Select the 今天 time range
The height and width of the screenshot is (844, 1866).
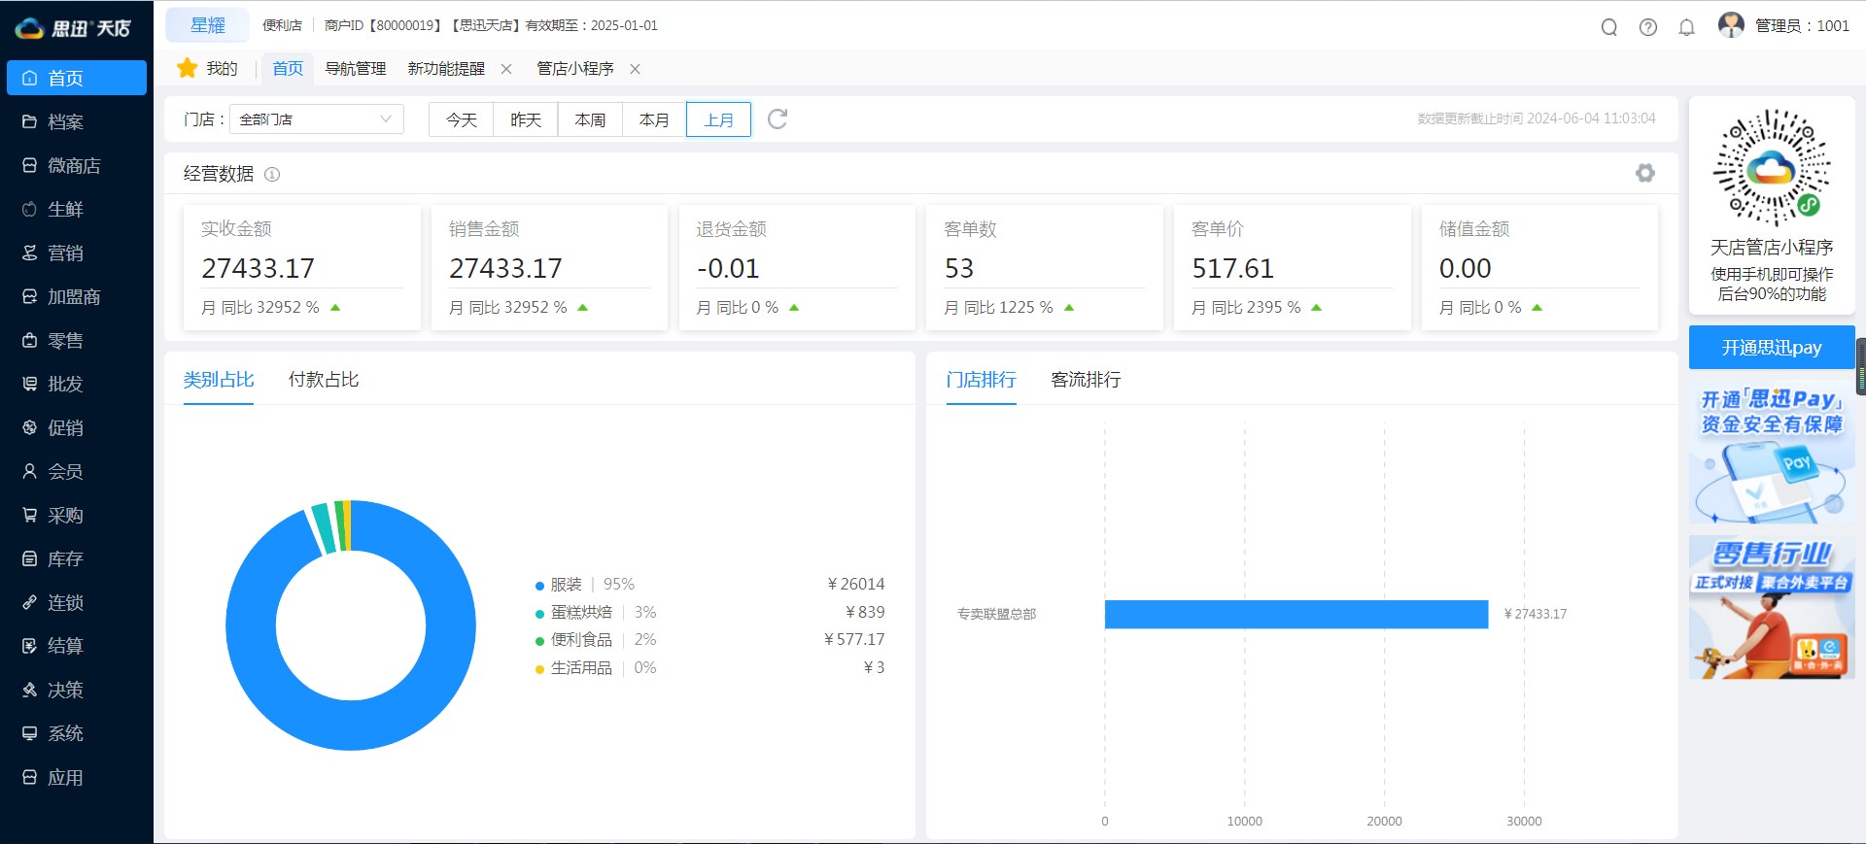(462, 119)
